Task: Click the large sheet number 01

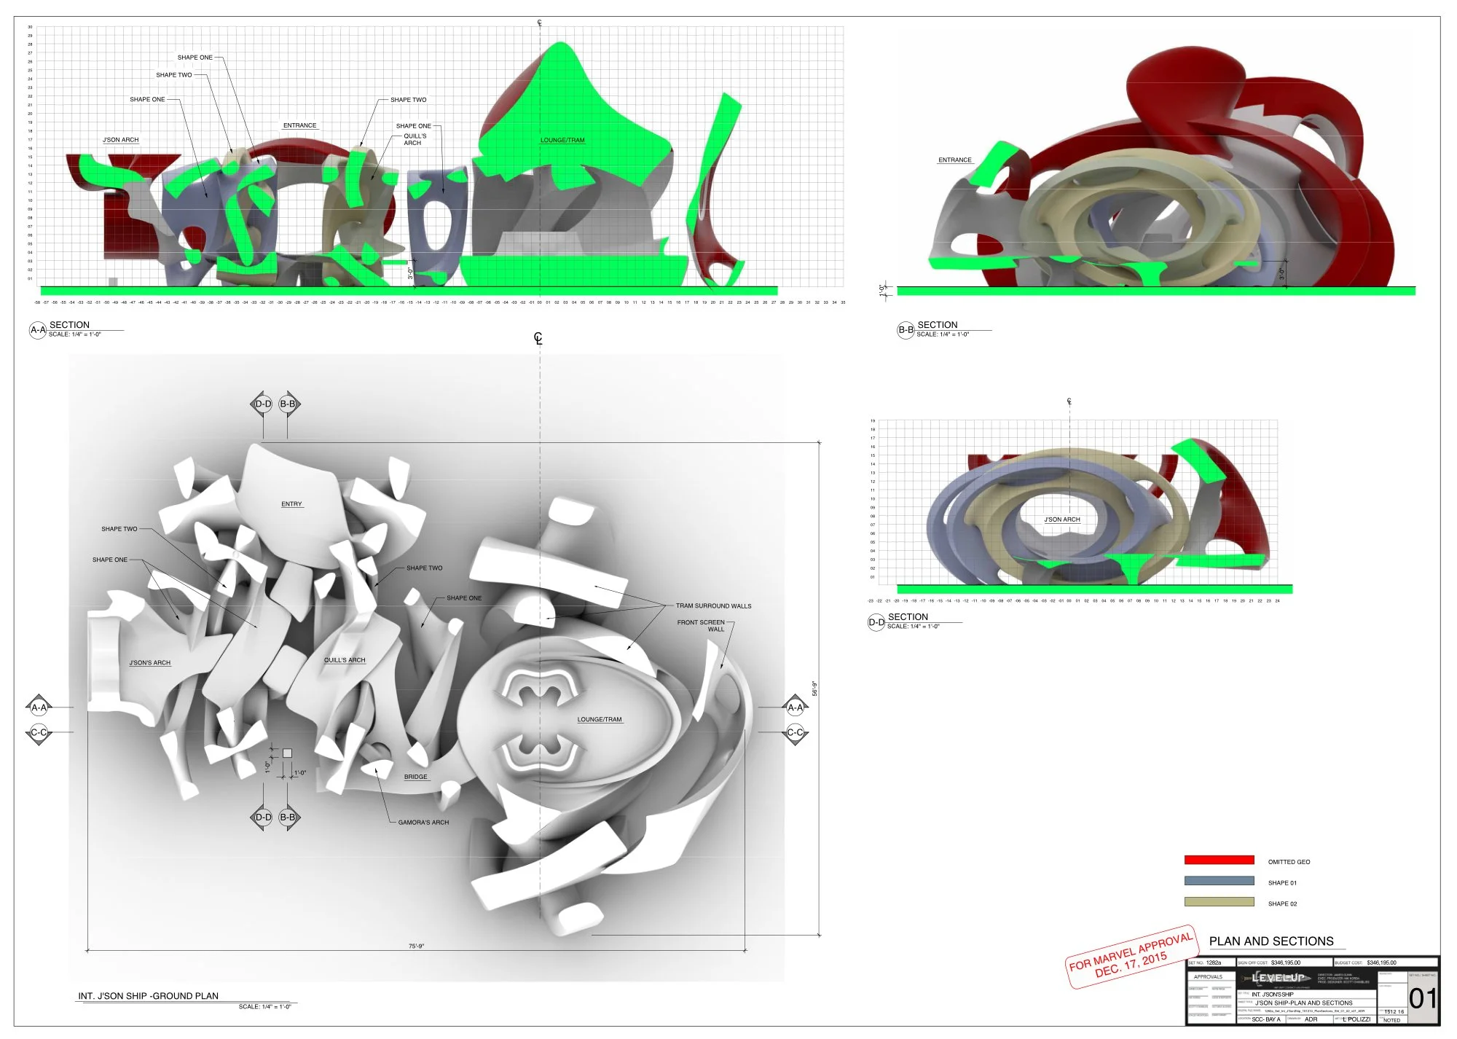Action: click(1423, 998)
